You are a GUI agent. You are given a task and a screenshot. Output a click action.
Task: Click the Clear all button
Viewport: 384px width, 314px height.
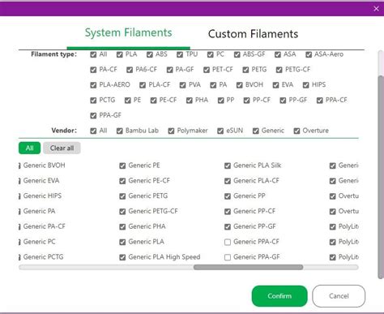pyautogui.click(x=62, y=148)
